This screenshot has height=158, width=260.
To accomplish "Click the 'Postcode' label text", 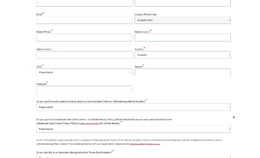I will pos(41,84).
